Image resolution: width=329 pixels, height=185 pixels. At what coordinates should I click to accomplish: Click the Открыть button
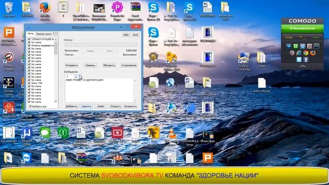point(115,106)
